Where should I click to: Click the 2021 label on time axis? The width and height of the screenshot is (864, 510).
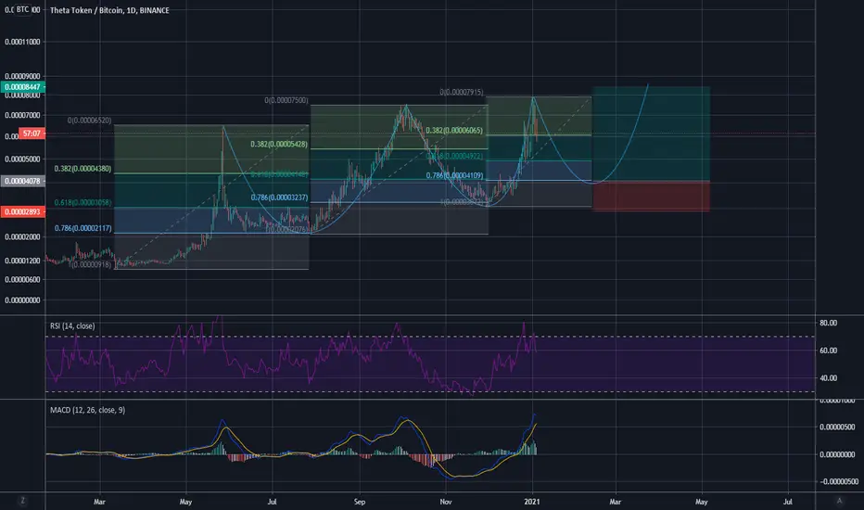tap(532, 502)
